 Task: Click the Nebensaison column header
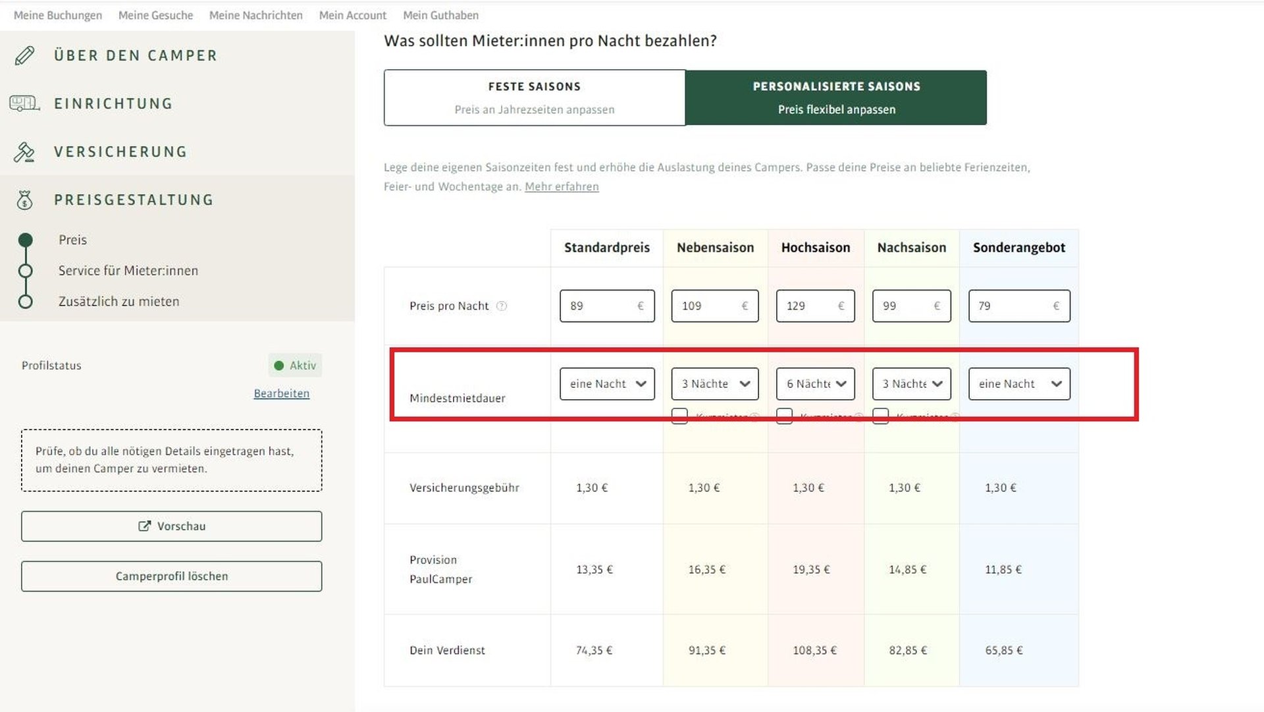pyautogui.click(x=715, y=248)
